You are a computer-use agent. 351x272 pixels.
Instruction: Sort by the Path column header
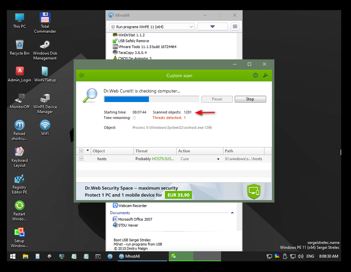244,151
